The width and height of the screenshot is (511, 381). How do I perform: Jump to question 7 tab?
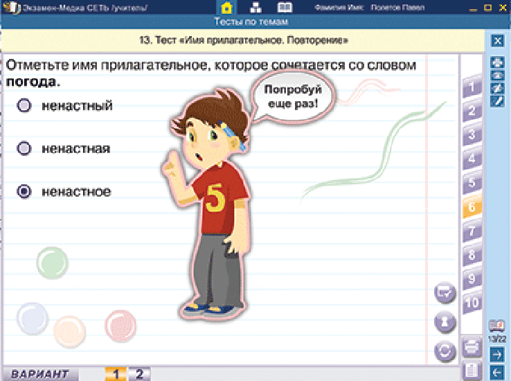tap(472, 231)
